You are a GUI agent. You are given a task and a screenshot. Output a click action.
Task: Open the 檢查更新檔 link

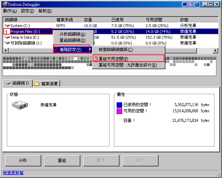pyautogui.click(x=13, y=173)
